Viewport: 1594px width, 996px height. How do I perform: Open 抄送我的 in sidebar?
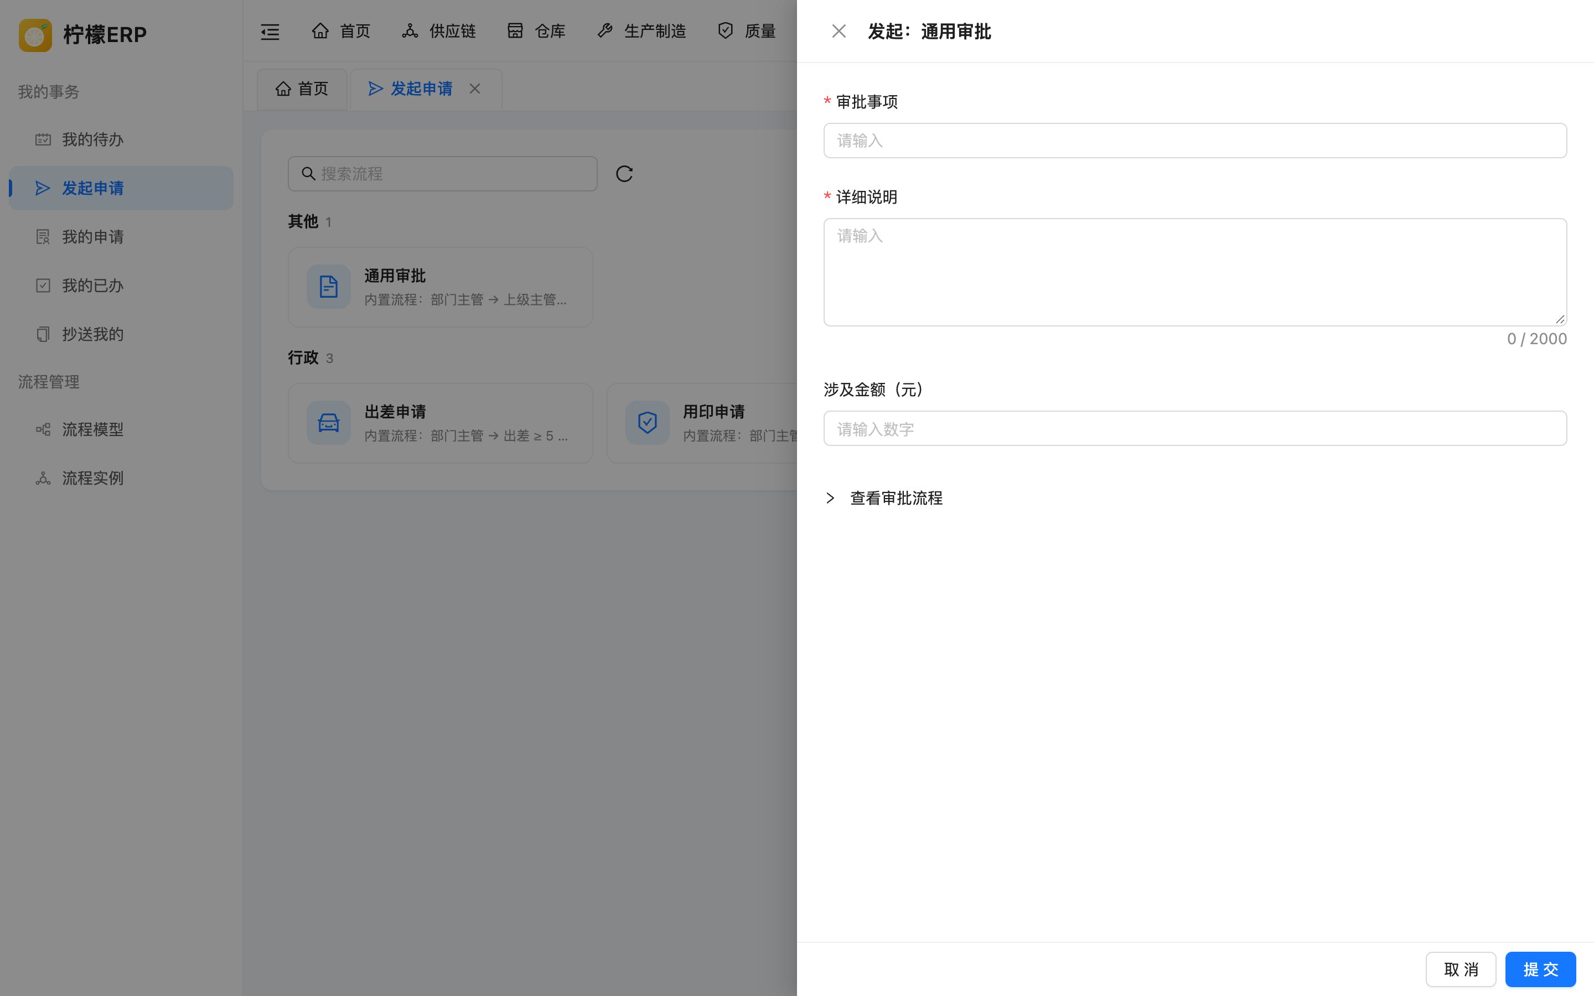click(x=121, y=335)
